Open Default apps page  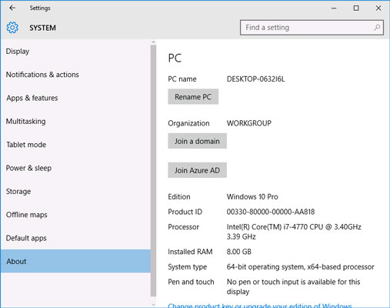click(75, 238)
